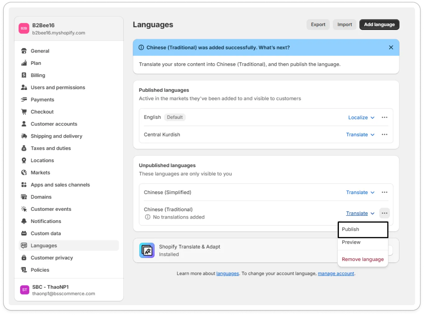The height and width of the screenshot is (315, 424).
Task: Click the Plan chart icon
Action: [x=24, y=63]
